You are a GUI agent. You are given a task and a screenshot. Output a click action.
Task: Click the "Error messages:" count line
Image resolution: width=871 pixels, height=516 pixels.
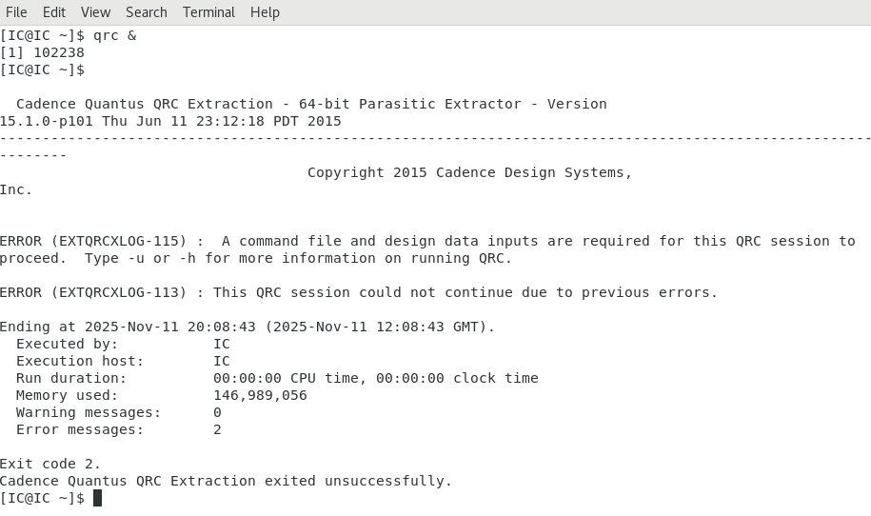tap(80, 429)
